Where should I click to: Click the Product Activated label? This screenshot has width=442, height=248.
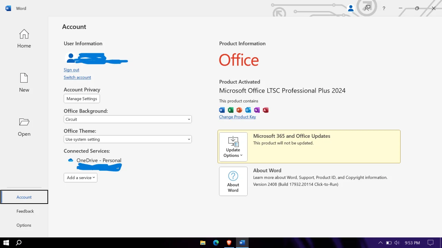pos(240,82)
